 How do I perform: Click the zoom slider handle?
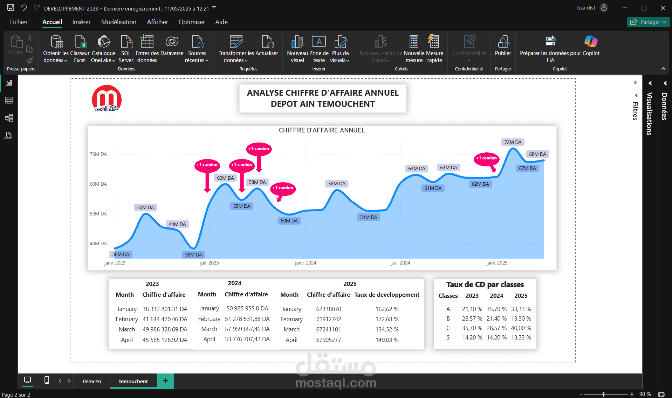(x=604, y=394)
